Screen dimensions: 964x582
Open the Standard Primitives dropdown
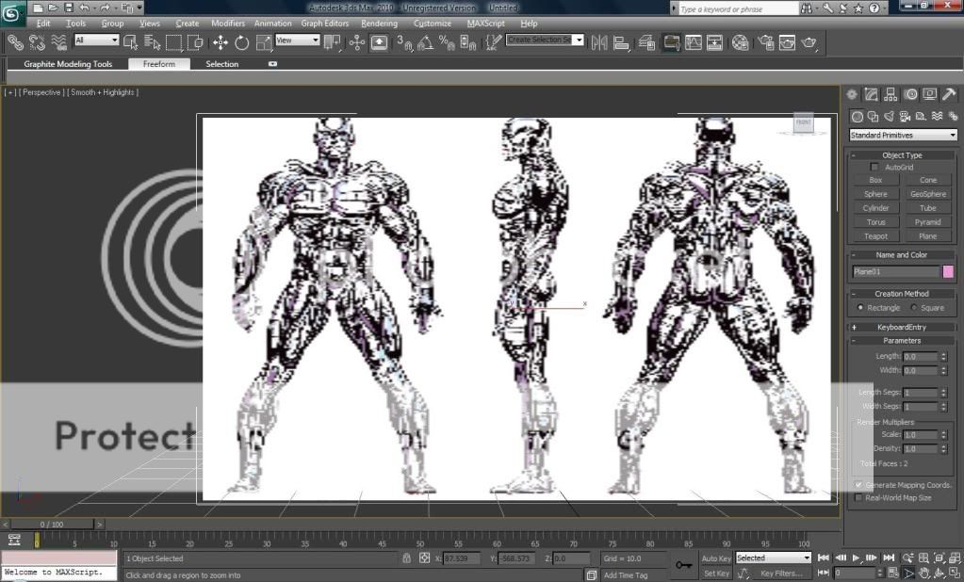(902, 136)
